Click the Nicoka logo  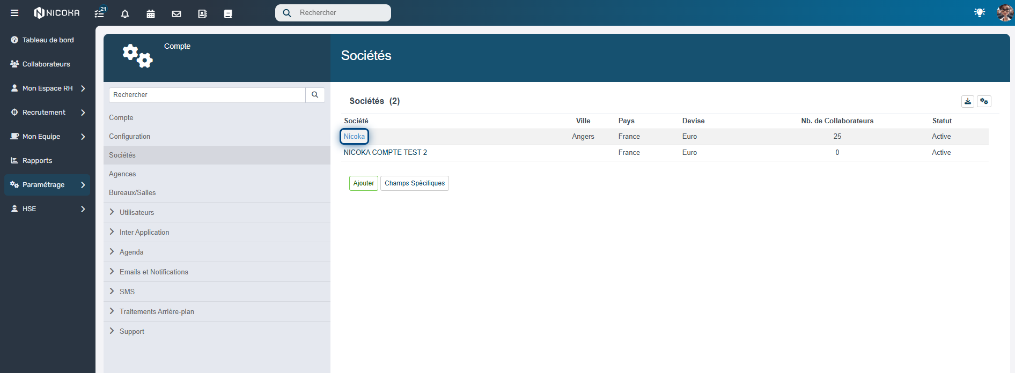coord(57,13)
